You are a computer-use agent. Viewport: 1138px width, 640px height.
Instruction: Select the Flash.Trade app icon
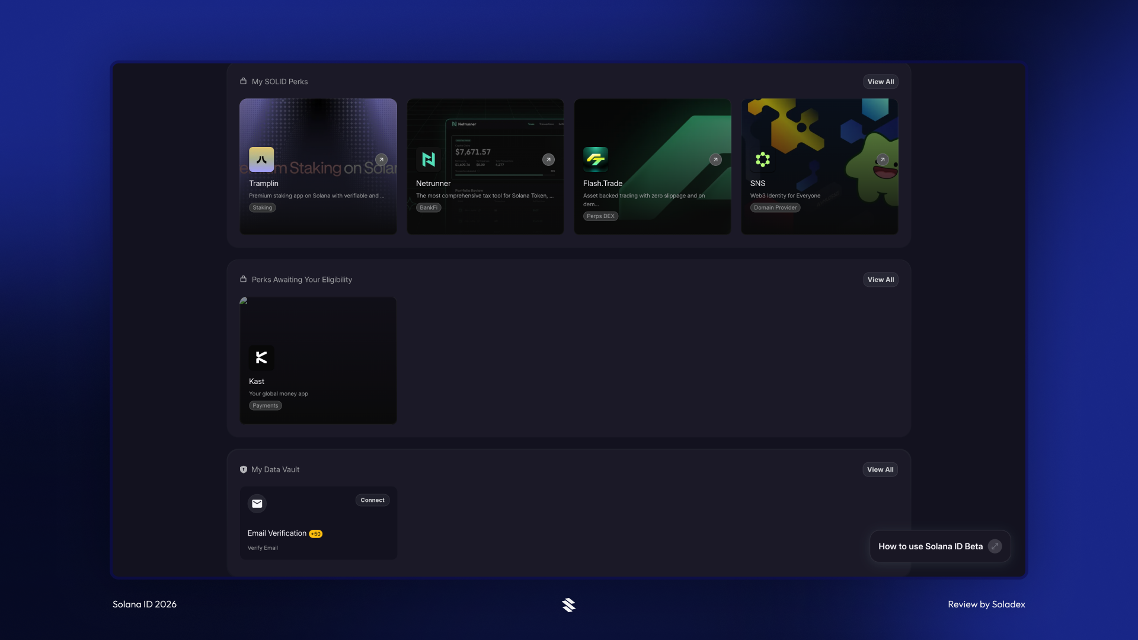pos(596,159)
